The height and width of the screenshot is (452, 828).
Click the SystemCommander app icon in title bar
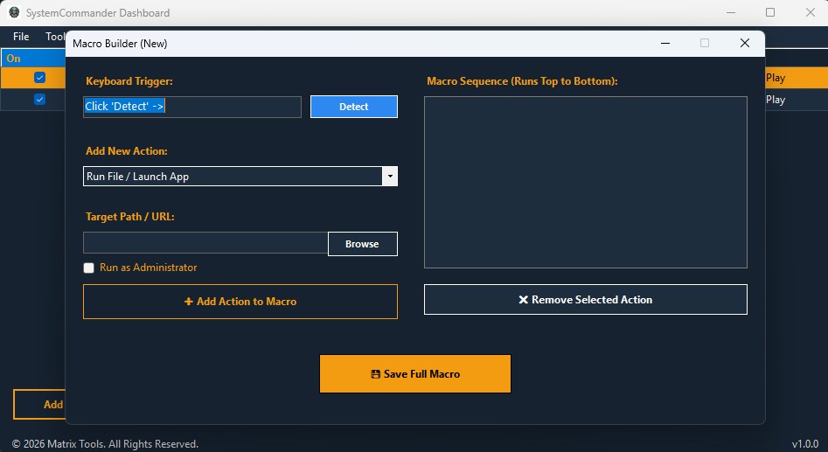click(14, 12)
